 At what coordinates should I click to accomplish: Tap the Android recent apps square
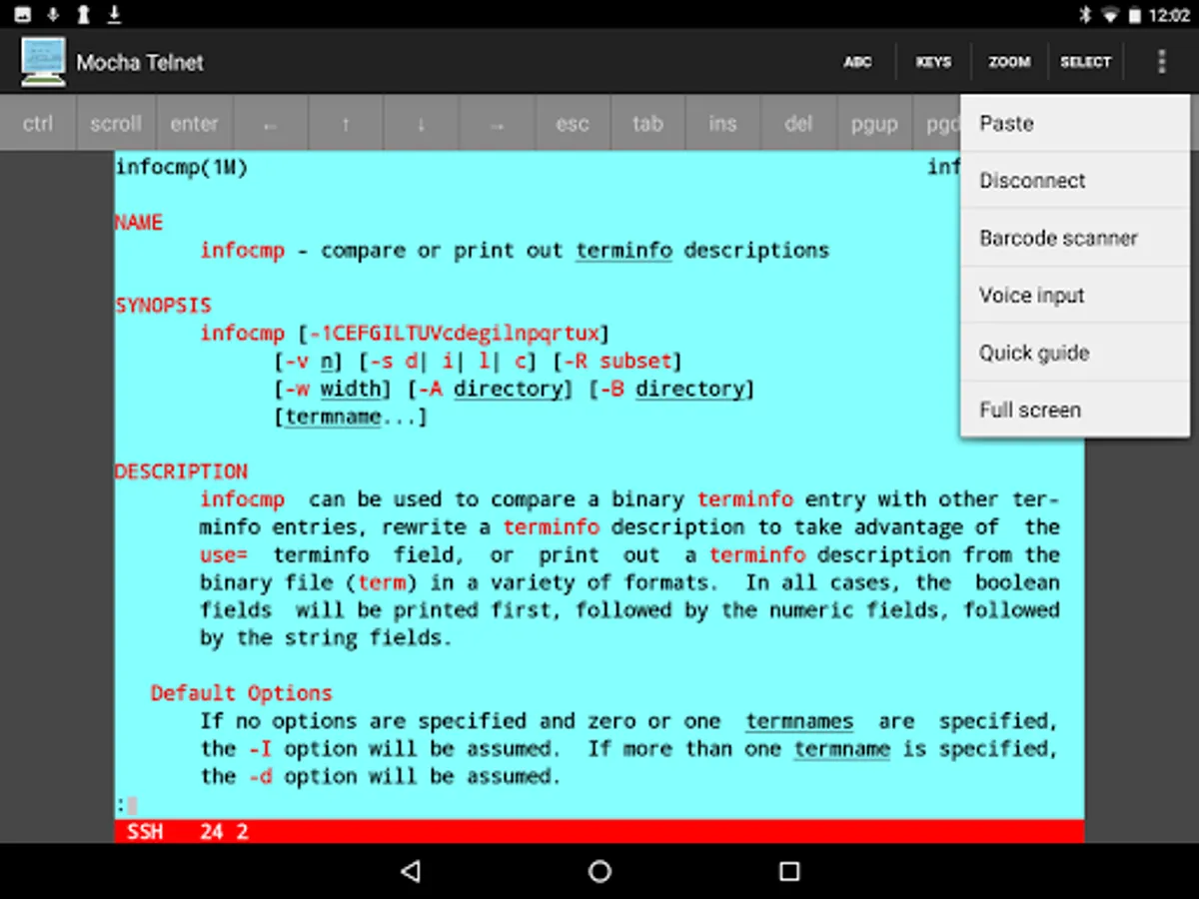[x=789, y=871]
